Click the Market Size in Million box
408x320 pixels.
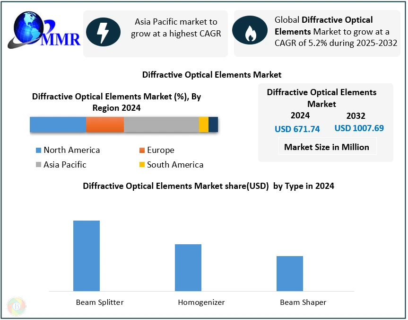(327, 147)
